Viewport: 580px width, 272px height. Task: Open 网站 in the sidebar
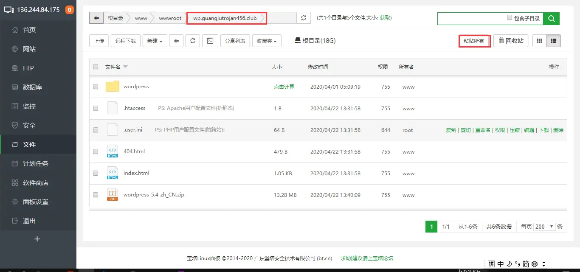[38, 49]
